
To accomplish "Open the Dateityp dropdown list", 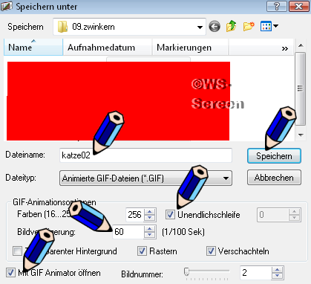I will [x=226, y=178].
